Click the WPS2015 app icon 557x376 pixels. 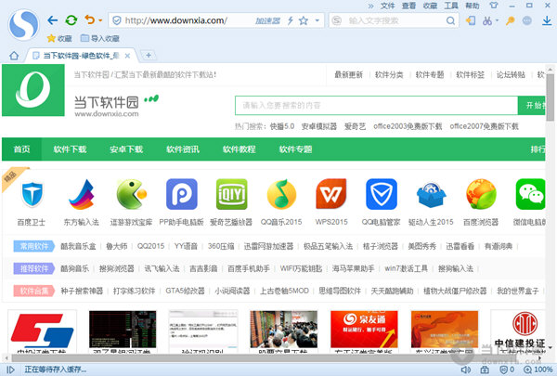pos(331,194)
